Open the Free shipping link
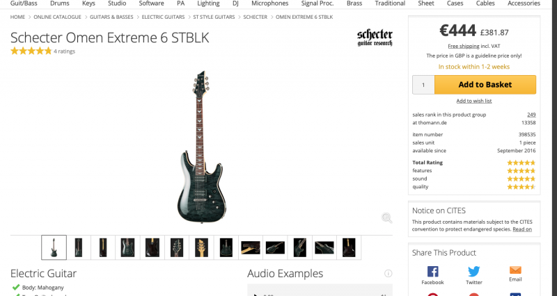The height and width of the screenshot is (296, 557). pyautogui.click(x=464, y=46)
